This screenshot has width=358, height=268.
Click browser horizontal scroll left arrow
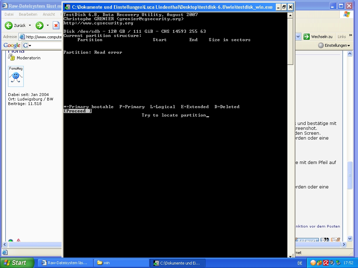coord(5,245)
